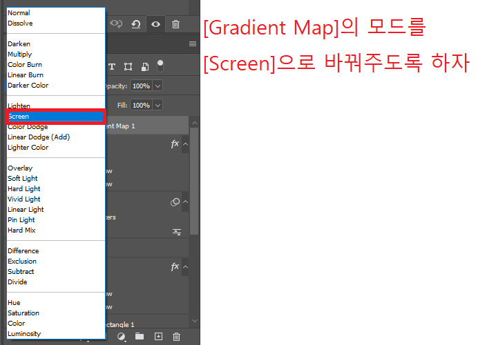This screenshot has width=487, height=345.
Task: Open Layers panel hamburger menu
Action: 193,43
